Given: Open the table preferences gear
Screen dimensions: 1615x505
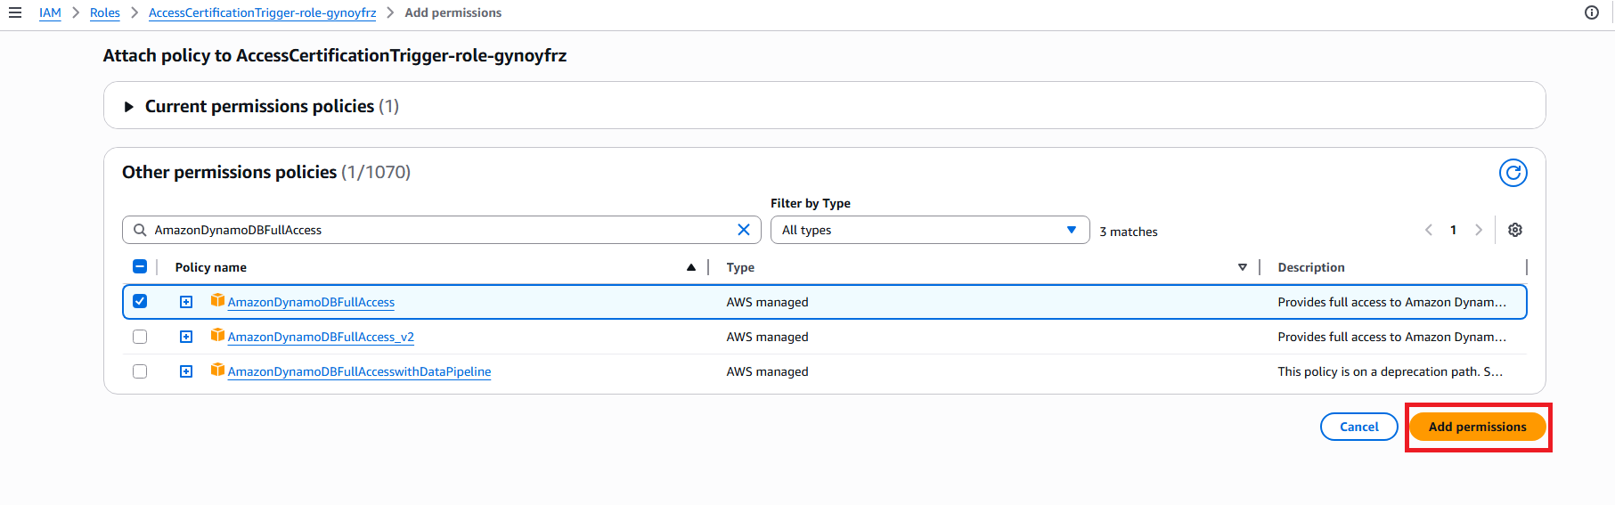Looking at the screenshot, I should click(1515, 230).
